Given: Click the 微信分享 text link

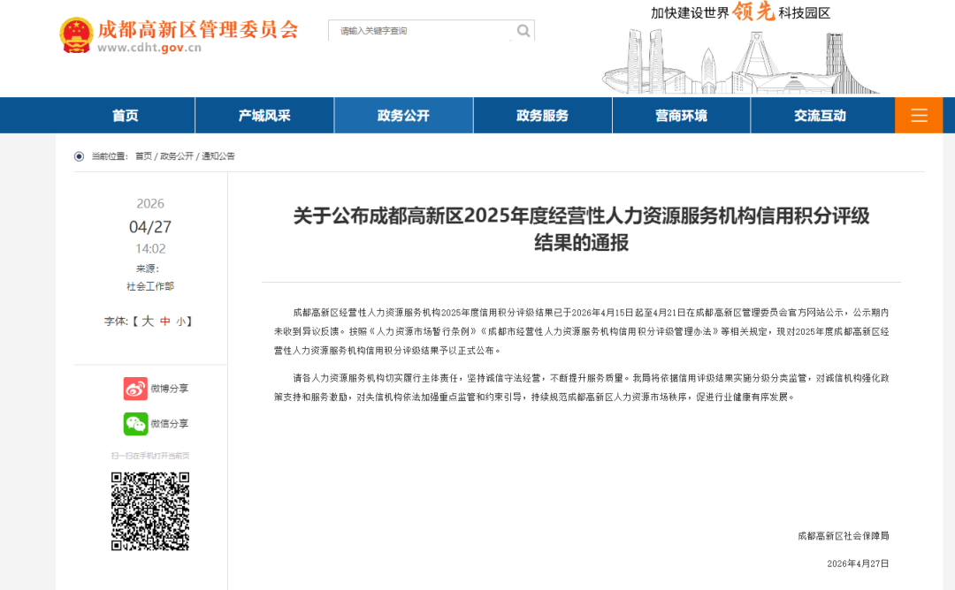Looking at the screenshot, I should tap(169, 423).
